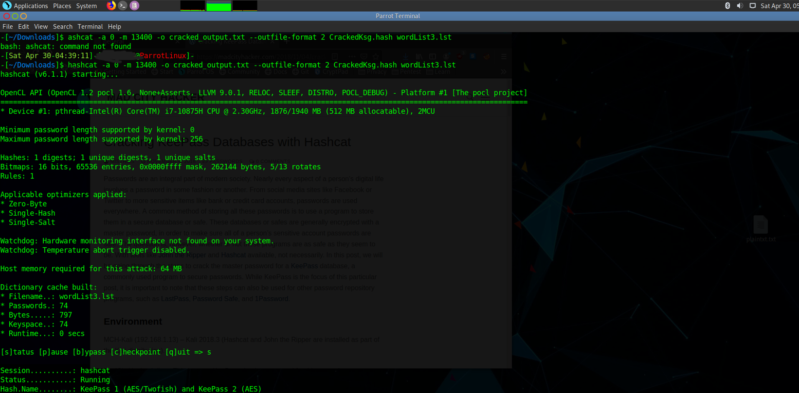The image size is (799, 393).
Task: Open the View menu in terminal
Action: pos(41,27)
